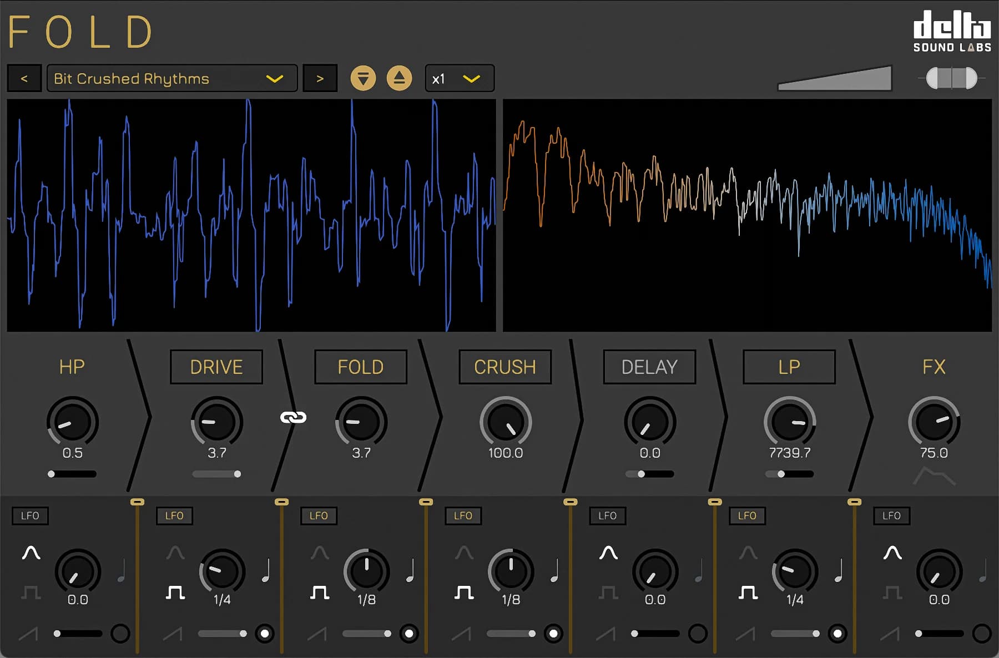Select the square wave shape in Drive LFO

point(175,593)
